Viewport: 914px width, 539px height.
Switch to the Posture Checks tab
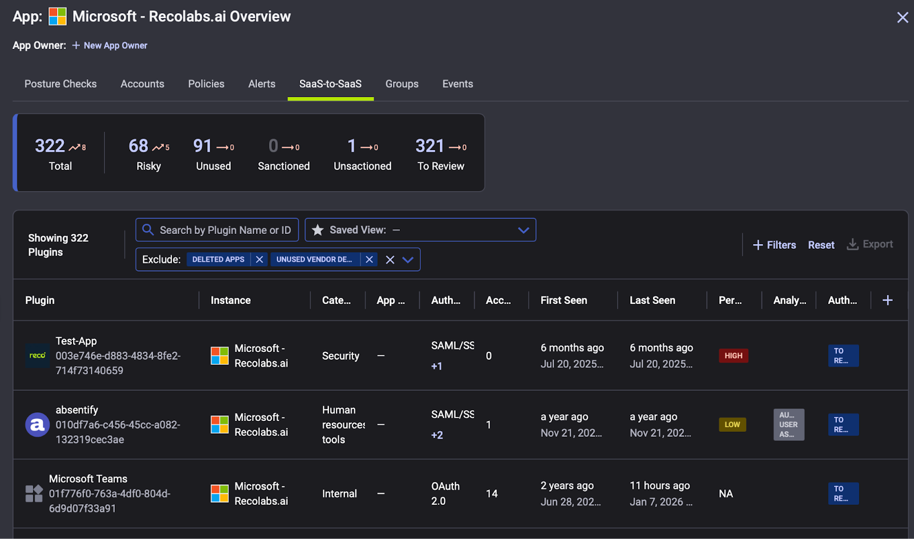[x=61, y=84]
